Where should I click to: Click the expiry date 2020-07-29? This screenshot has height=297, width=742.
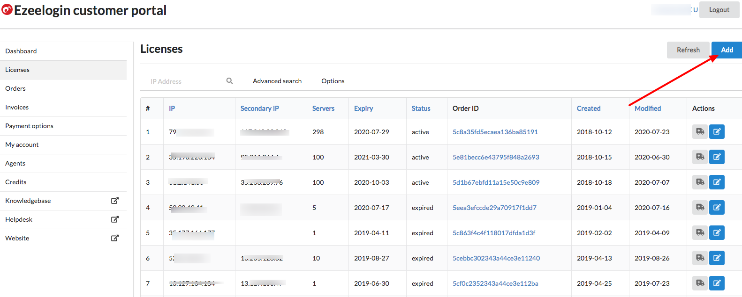[371, 132]
